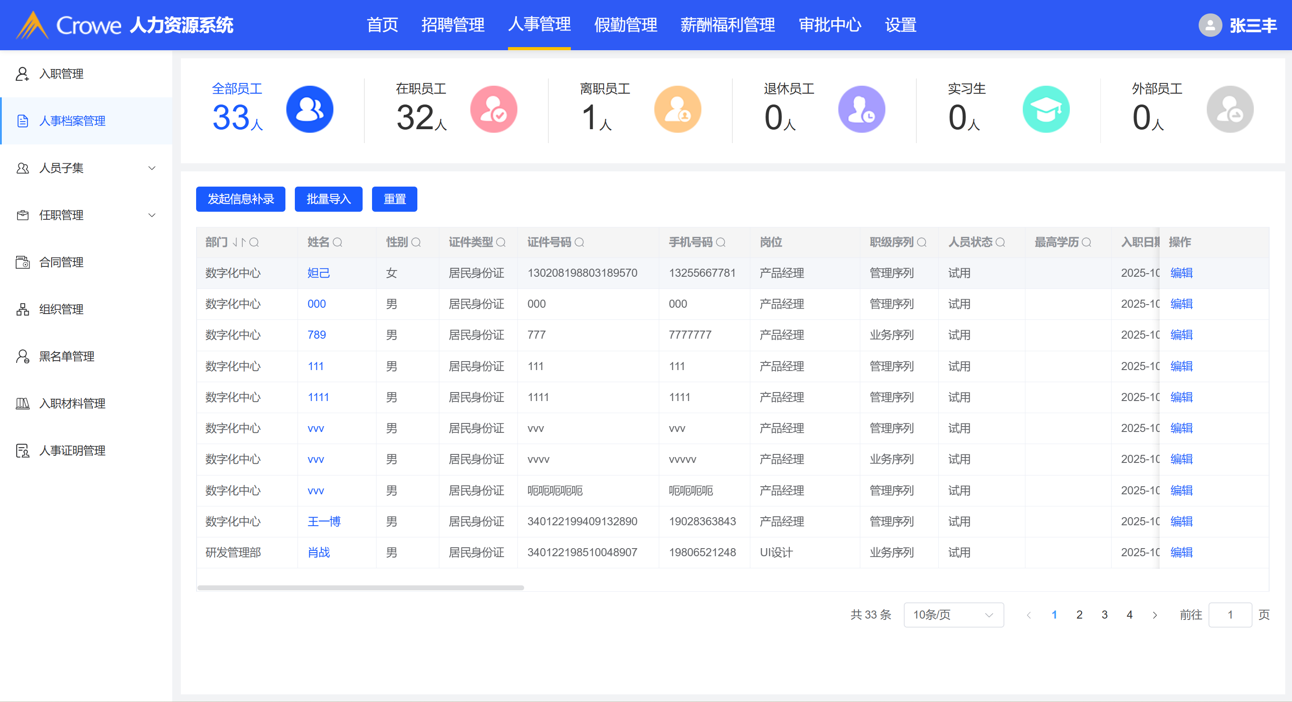Click the teal 实习生 graduation cap icon
1292x702 pixels.
1046,109
